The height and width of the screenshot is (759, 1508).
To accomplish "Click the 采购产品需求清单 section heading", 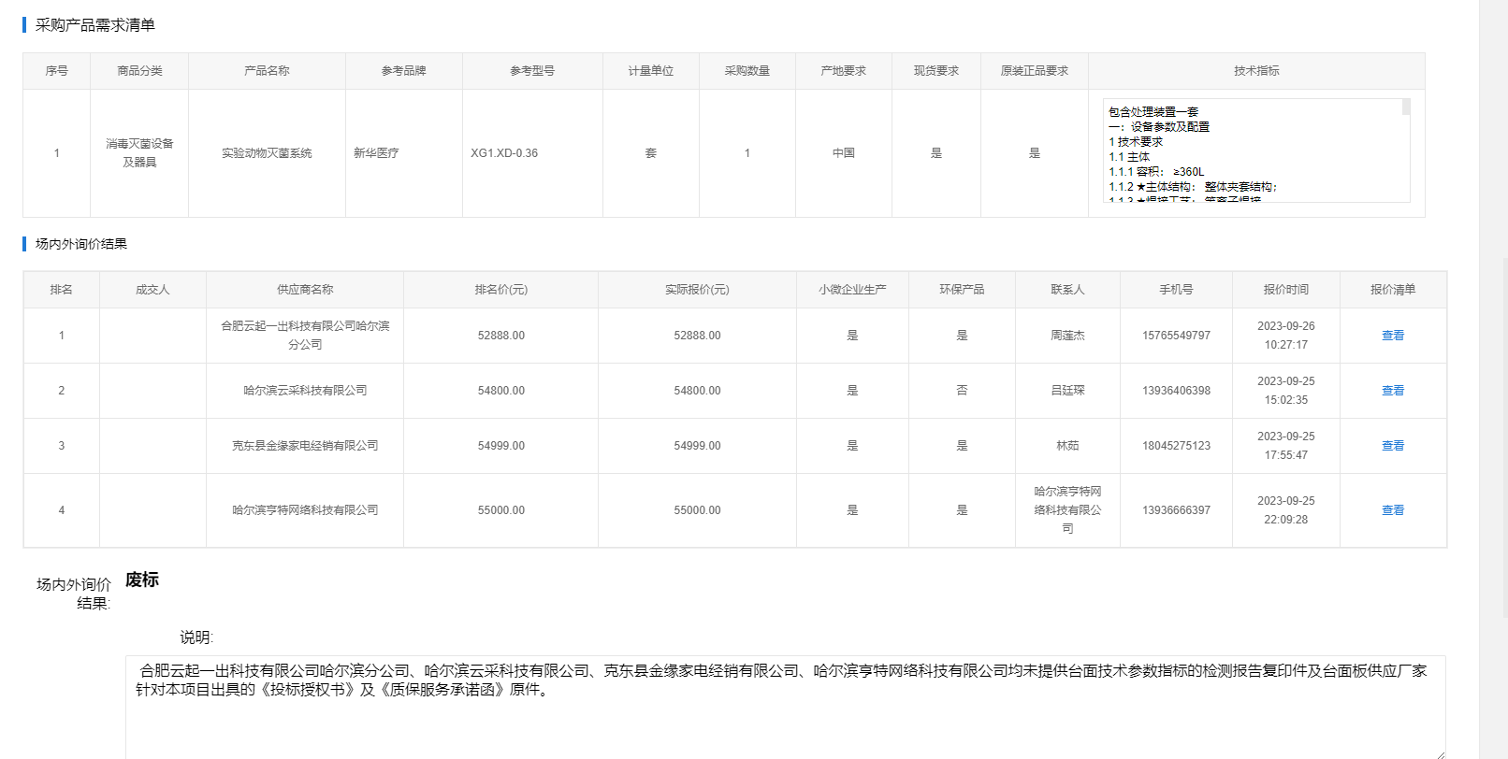I will tap(95, 25).
